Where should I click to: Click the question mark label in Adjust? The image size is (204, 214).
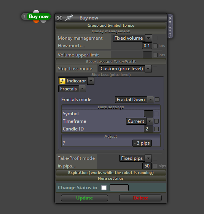[64, 143]
